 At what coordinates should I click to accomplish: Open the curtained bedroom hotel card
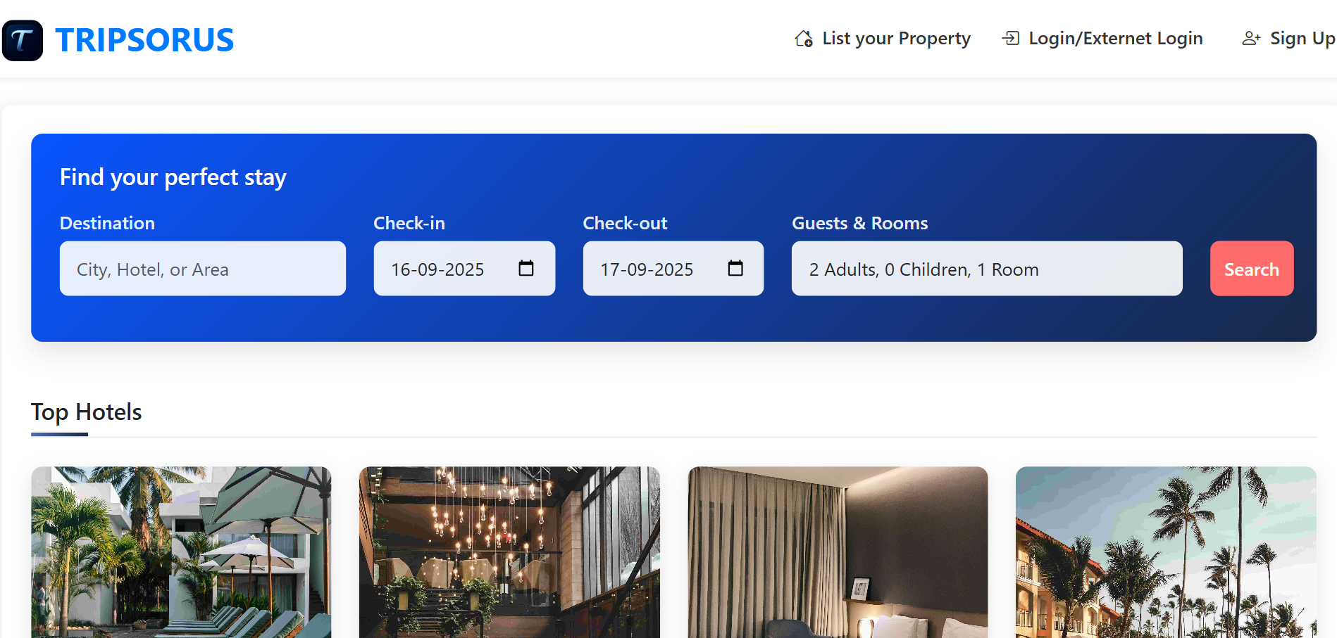point(838,552)
